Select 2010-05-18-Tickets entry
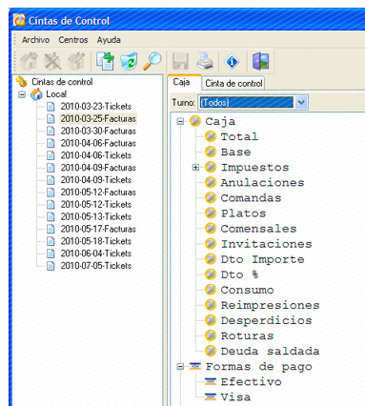This screenshot has height=406, width=365. pyautogui.click(x=96, y=241)
